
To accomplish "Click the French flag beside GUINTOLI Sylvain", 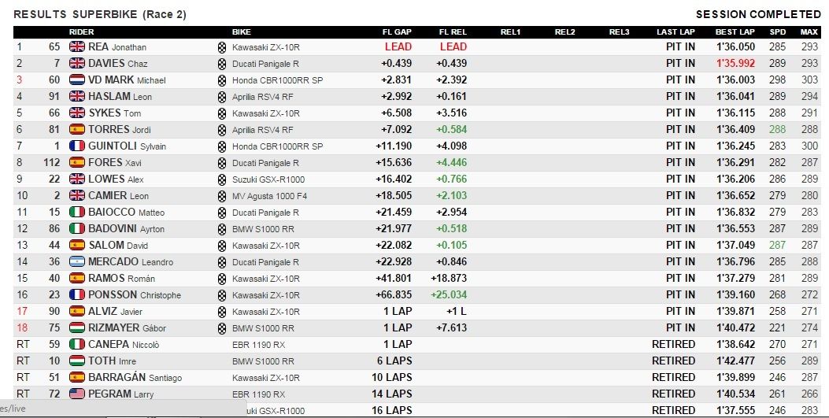I will 76,146.
